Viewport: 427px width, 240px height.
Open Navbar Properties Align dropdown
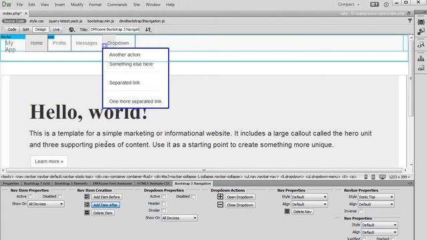point(376,204)
